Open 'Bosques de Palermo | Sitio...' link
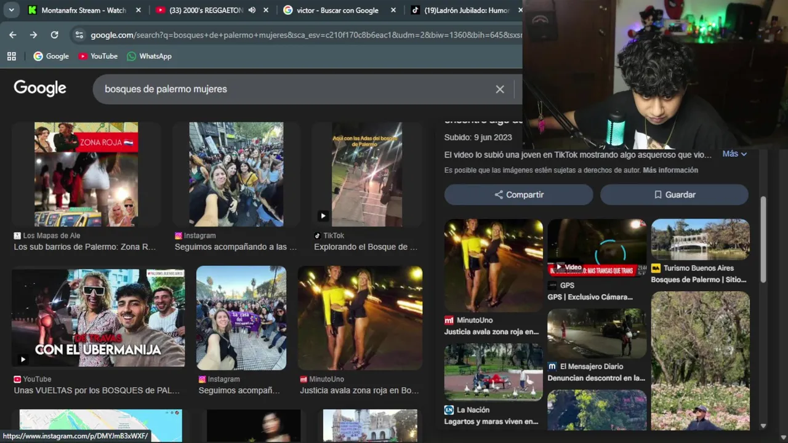Screen dimensions: 788x443 699,279
